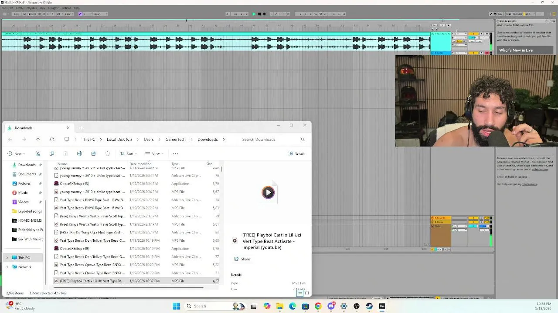The width and height of the screenshot is (558, 313).
Task: Open the File menu in Ableton
Action: (3, 8)
